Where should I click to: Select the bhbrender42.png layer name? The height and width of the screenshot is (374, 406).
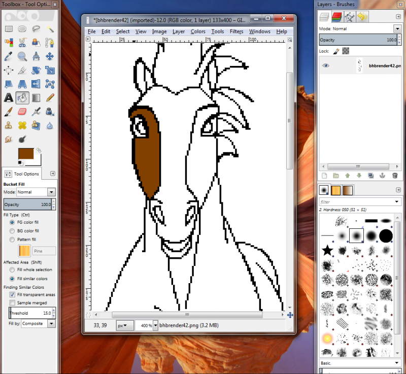[x=385, y=66]
